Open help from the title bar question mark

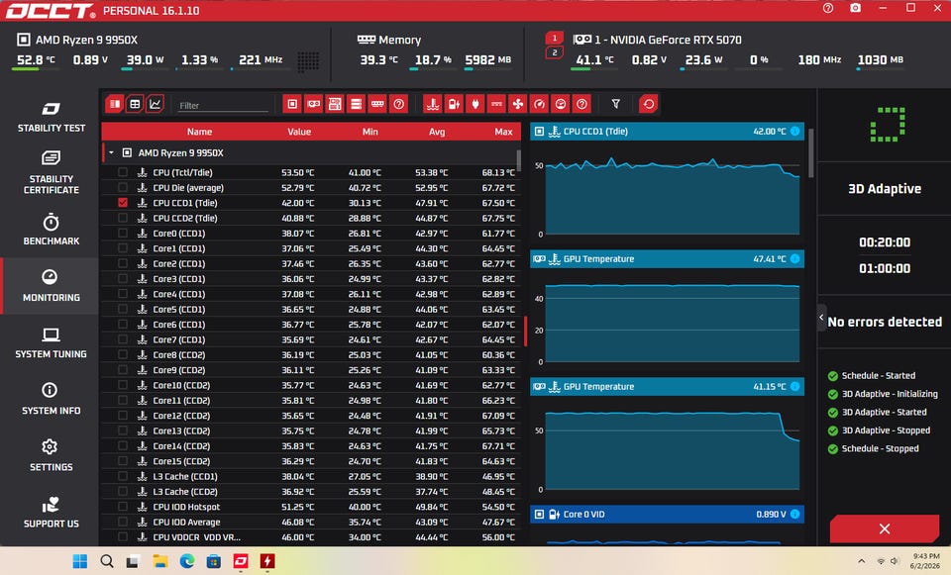click(x=828, y=9)
